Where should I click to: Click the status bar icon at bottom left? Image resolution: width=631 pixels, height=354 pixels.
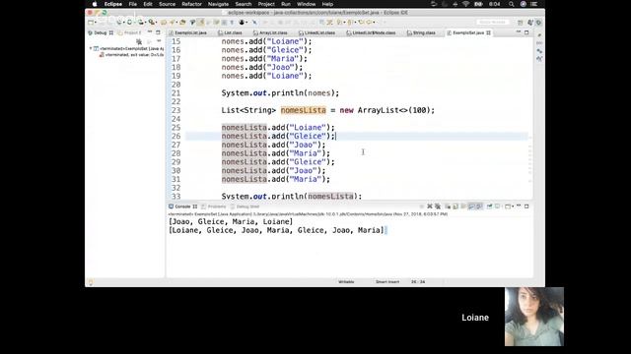pyautogui.click(x=91, y=282)
